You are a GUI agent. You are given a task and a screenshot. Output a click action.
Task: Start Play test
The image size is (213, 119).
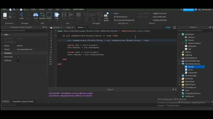[x=57, y=15]
